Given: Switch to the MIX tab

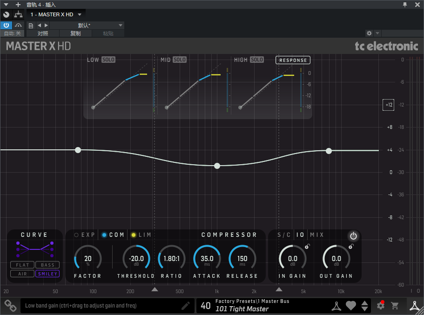Looking at the screenshot, I should [317, 235].
